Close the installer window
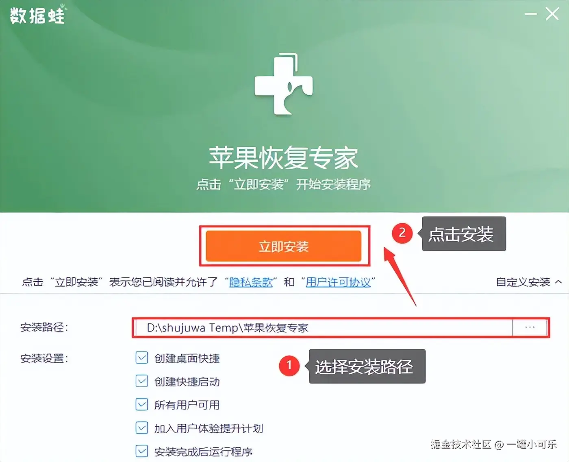 [x=552, y=14]
